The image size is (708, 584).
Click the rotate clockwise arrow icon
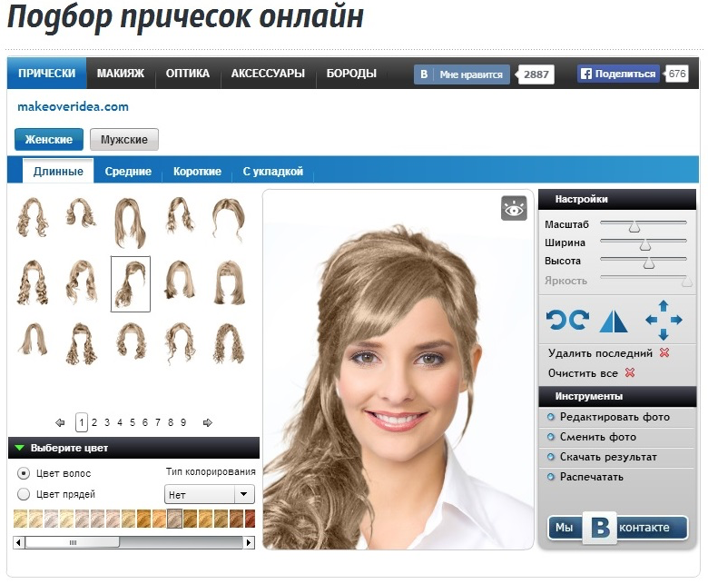tap(579, 320)
